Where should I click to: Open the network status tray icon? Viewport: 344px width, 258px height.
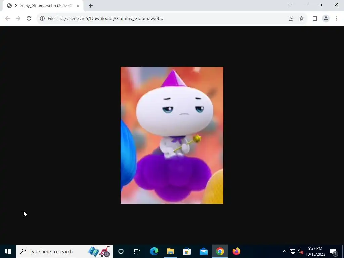[293, 251]
